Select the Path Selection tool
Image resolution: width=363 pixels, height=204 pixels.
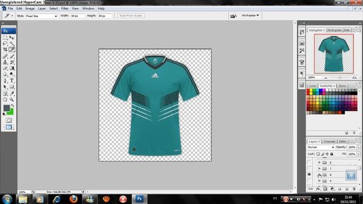(x=5, y=87)
